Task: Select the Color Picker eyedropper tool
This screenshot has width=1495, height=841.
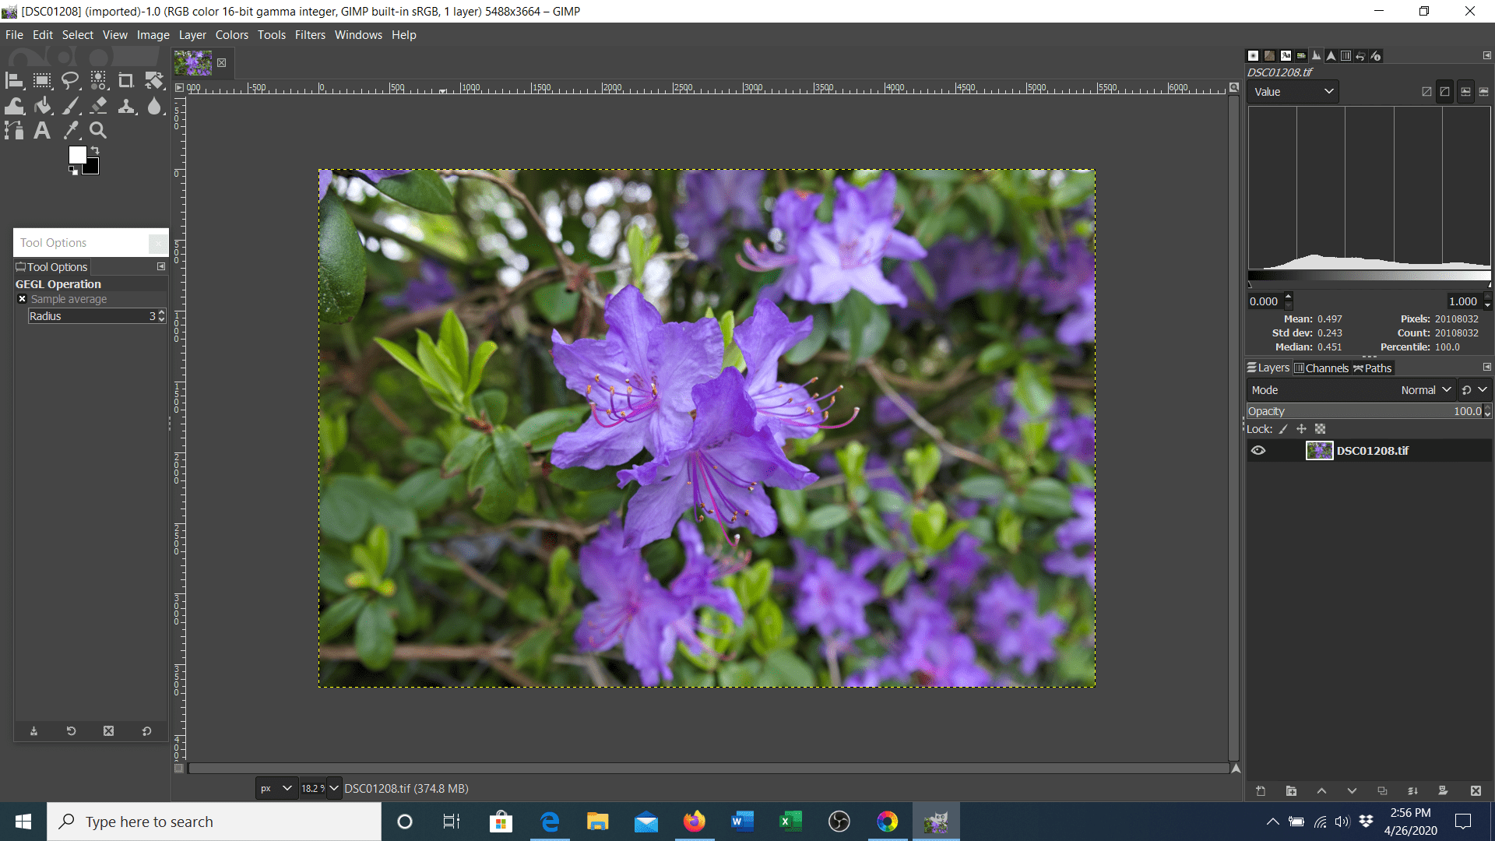Action: click(x=70, y=131)
